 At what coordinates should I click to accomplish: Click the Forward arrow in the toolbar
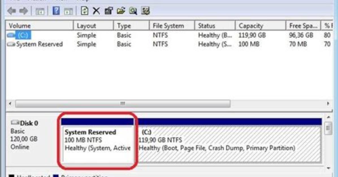click(x=23, y=11)
